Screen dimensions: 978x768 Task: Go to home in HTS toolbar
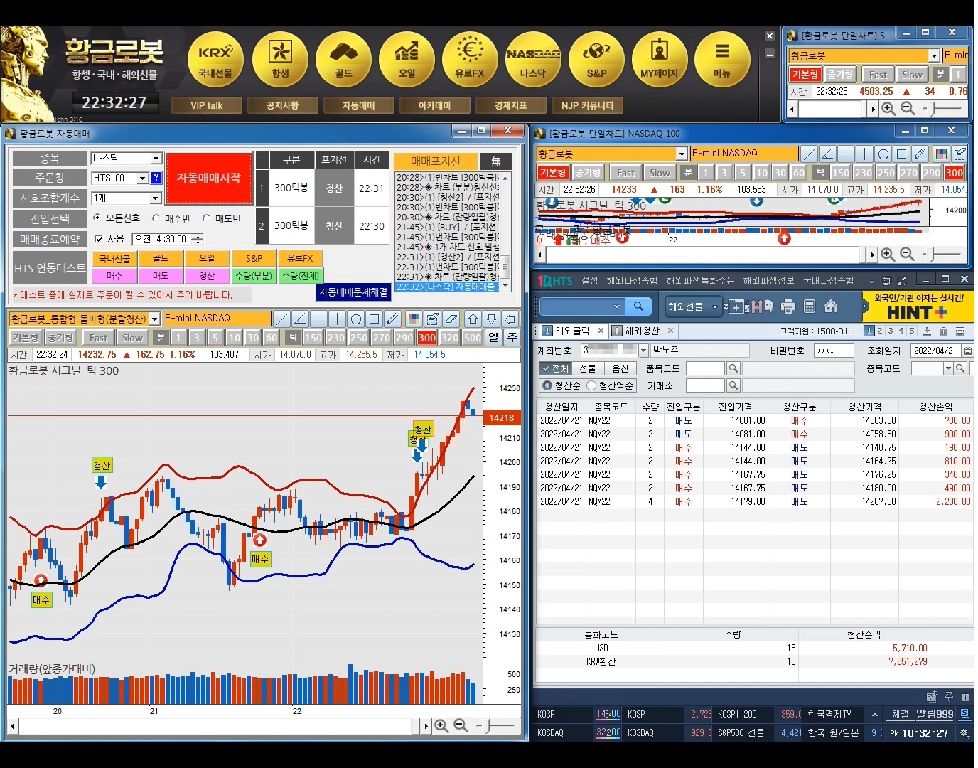tap(830, 306)
